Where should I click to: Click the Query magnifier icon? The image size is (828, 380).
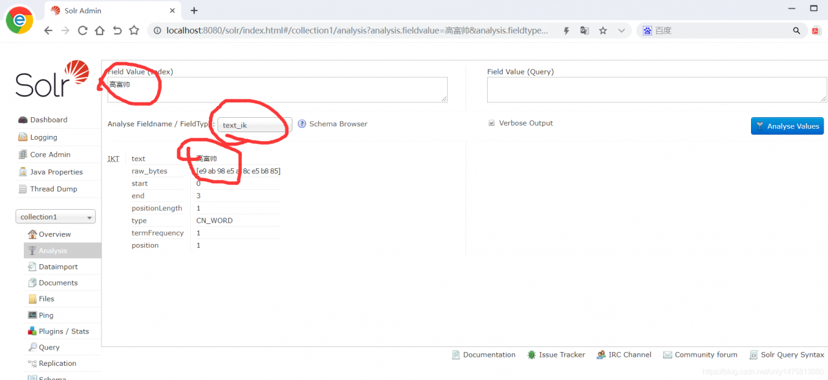[32, 348]
